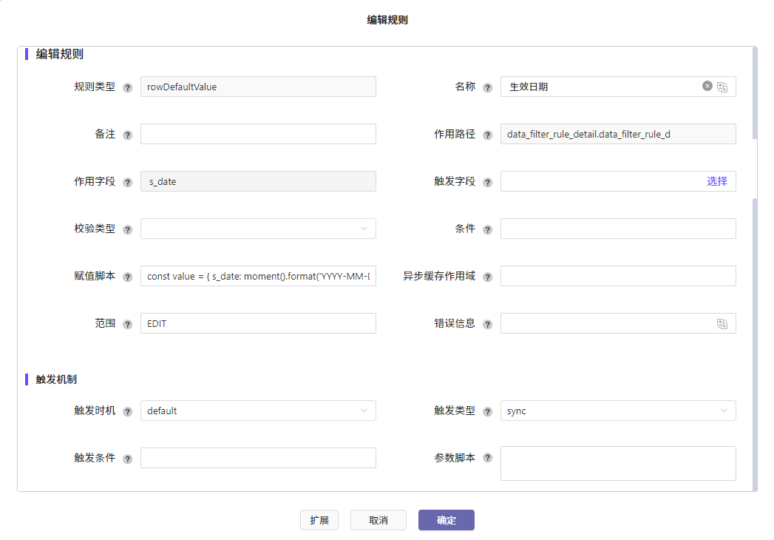Click the 作用字段 field s_date
The width and height of the screenshot is (774, 540).
[258, 181]
